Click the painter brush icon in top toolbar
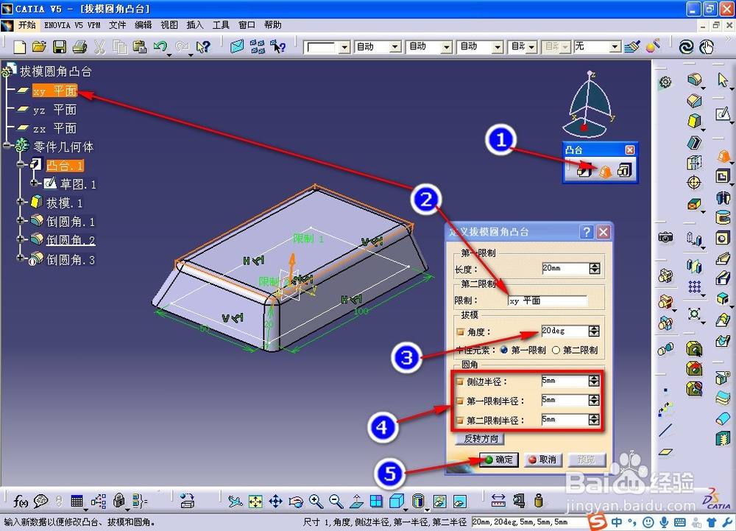736x531 pixels. click(632, 46)
